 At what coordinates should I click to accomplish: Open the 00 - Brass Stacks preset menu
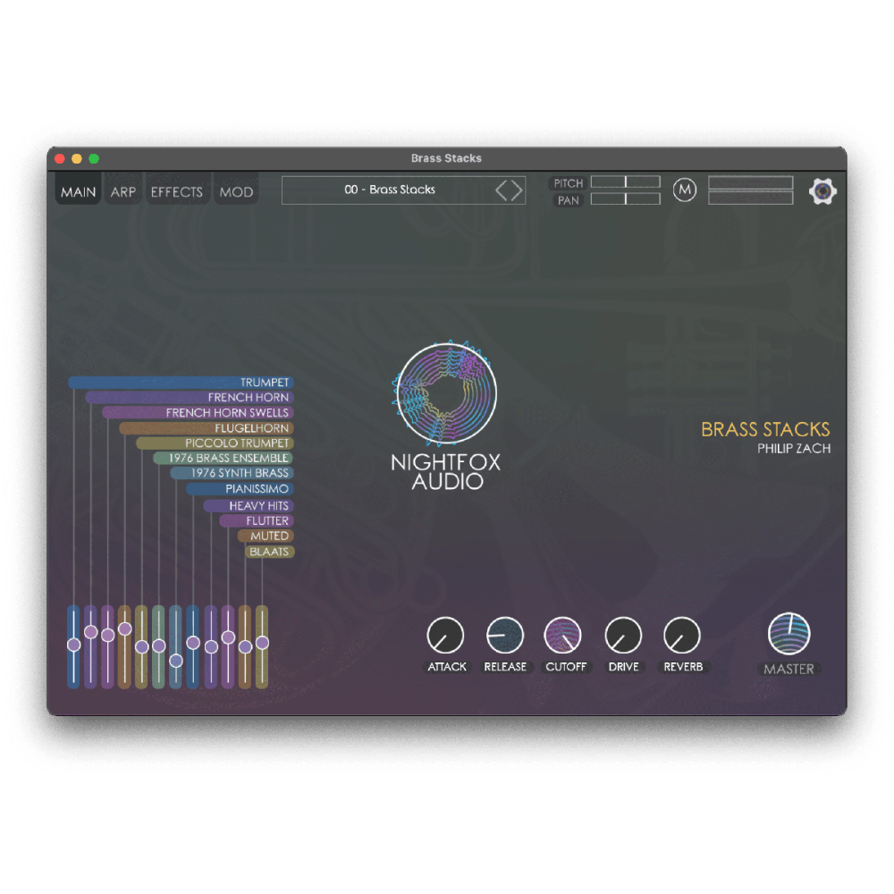click(390, 190)
